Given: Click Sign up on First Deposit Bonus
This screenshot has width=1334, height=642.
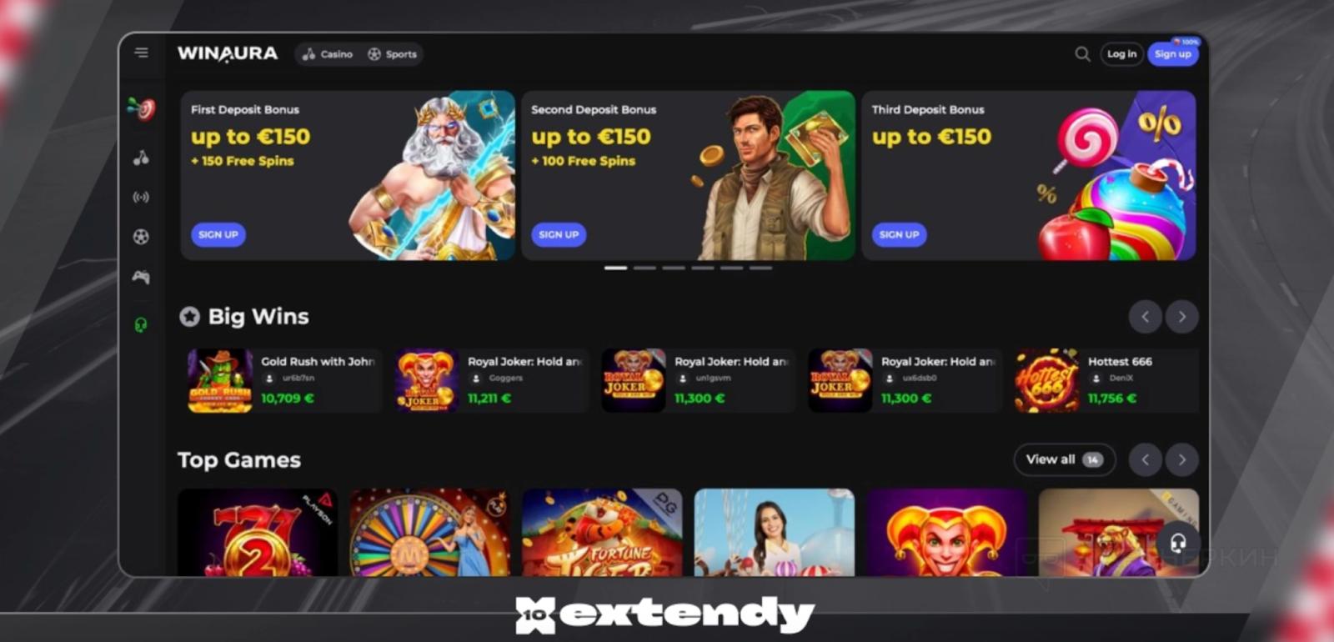Looking at the screenshot, I should point(218,235).
